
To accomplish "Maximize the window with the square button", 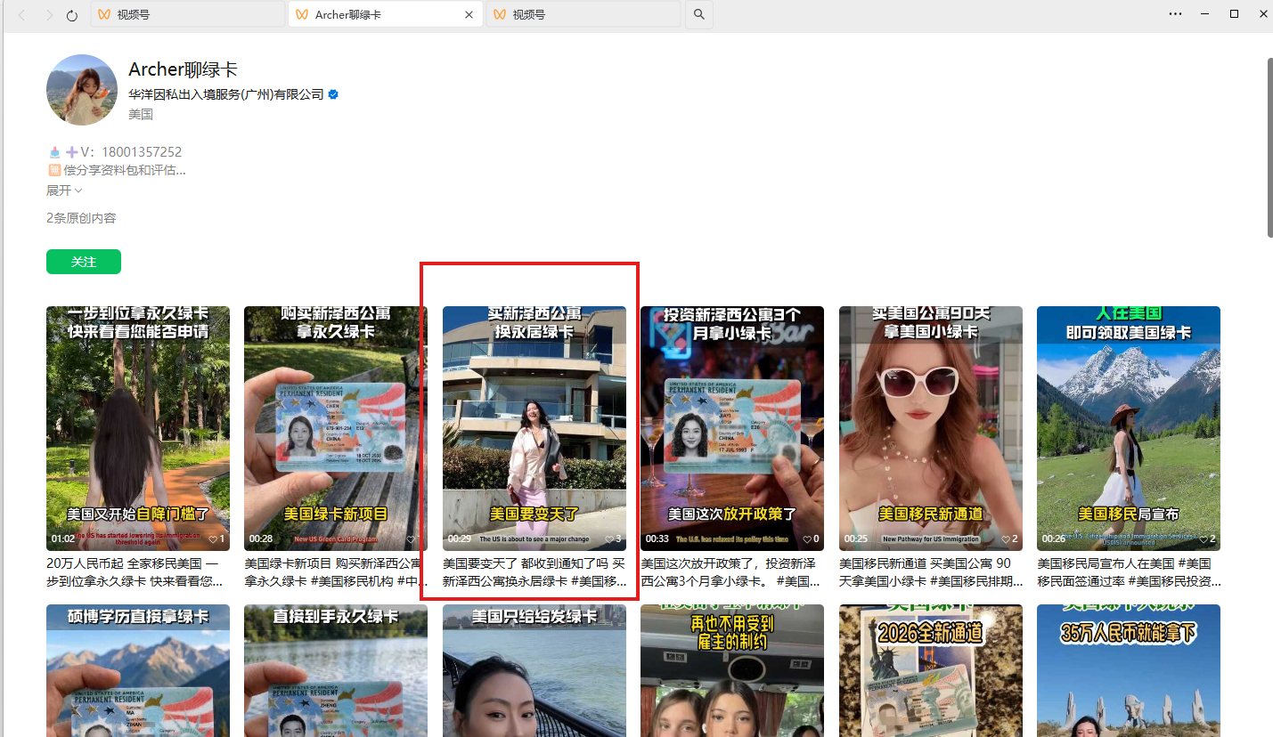I will [1234, 14].
